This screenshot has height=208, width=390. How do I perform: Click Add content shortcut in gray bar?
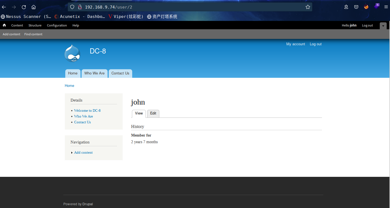click(11, 34)
